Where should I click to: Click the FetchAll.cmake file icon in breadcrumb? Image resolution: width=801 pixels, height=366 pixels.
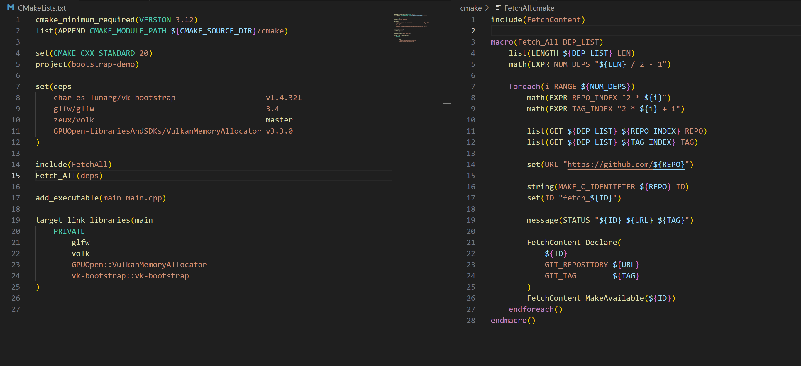coord(498,8)
